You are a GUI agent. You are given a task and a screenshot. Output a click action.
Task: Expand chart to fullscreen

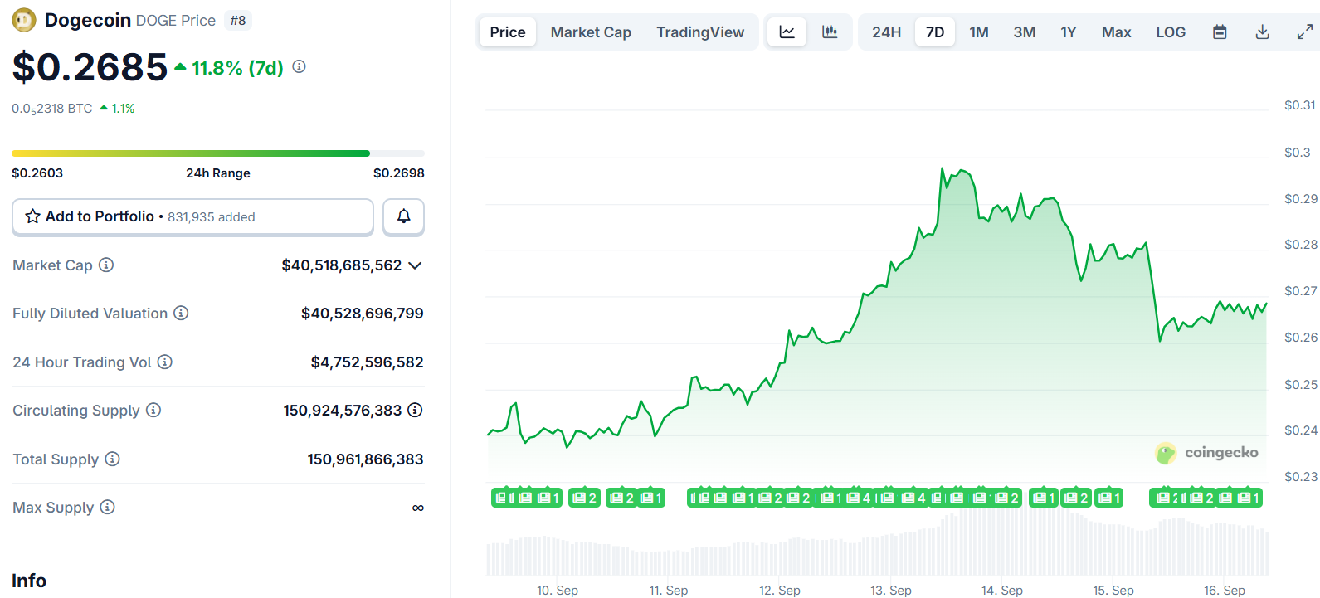pyautogui.click(x=1305, y=32)
